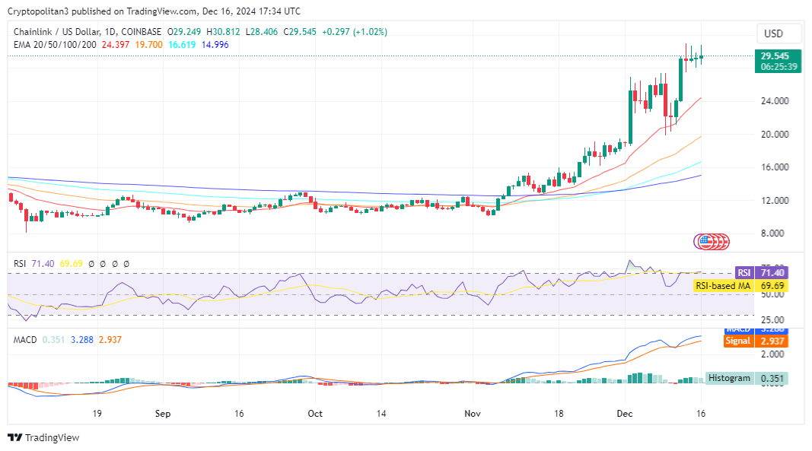Click the 12.000 price axis label
Screen dimensions: 812x451
coord(775,200)
